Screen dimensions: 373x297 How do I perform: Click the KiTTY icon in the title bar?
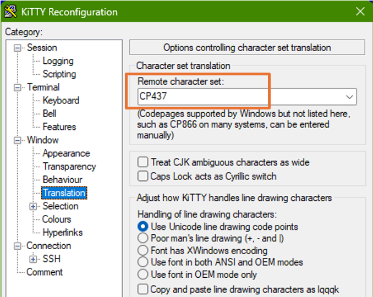click(10, 12)
